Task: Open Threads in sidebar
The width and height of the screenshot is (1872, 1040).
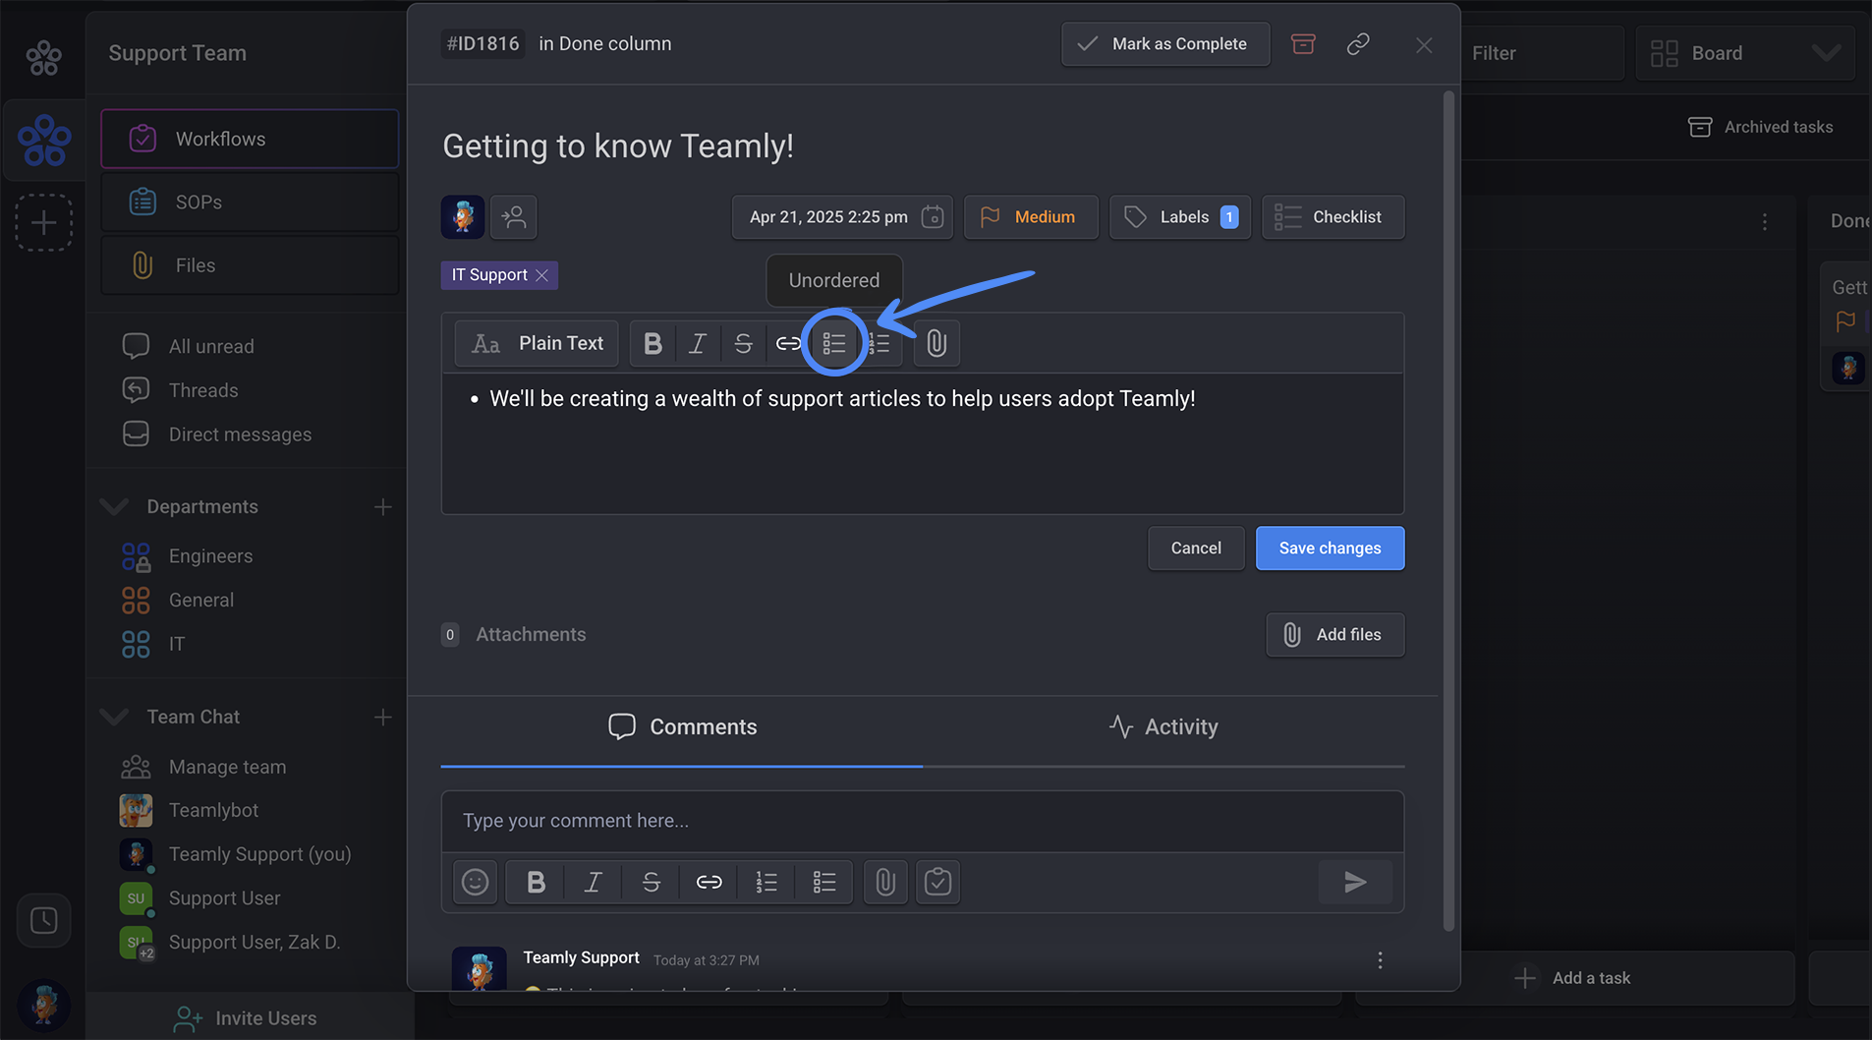Action: [202, 390]
